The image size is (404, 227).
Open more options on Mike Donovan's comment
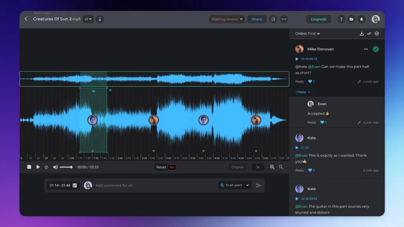(x=366, y=49)
